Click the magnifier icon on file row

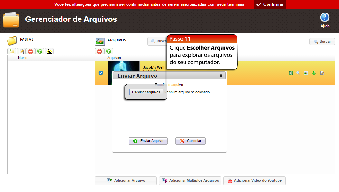click(x=298, y=73)
